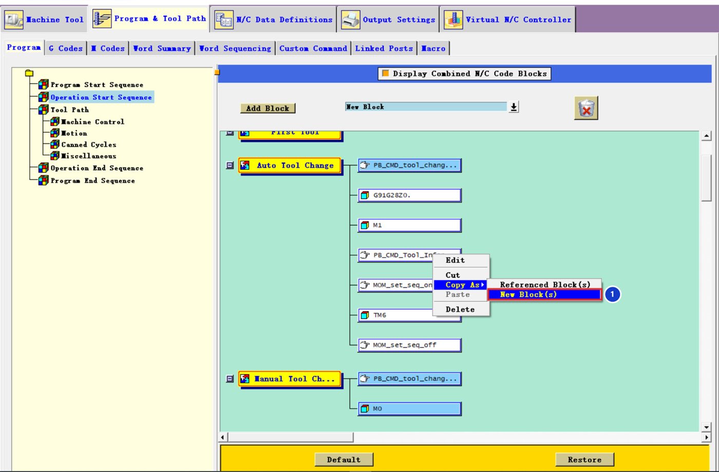
Task: Click the Default button
Action: click(344, 459)
